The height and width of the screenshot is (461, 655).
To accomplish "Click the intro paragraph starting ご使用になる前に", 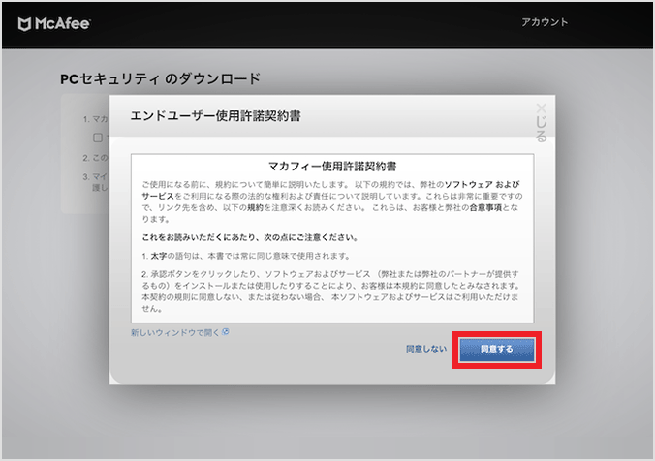I will pos(332,201).
